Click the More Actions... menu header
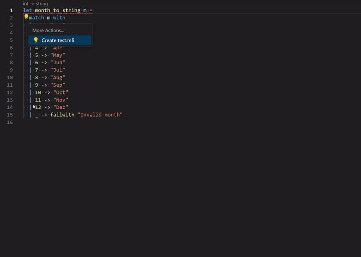Viewport: 361px width, 257px height. click(x=48, y=30)
